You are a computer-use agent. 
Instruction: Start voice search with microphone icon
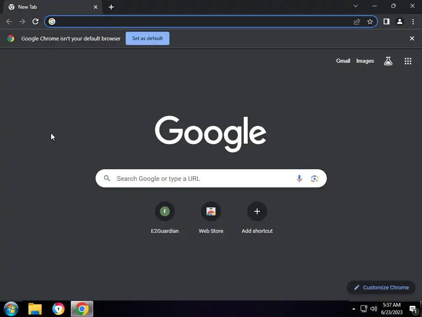tap(299, 178)
